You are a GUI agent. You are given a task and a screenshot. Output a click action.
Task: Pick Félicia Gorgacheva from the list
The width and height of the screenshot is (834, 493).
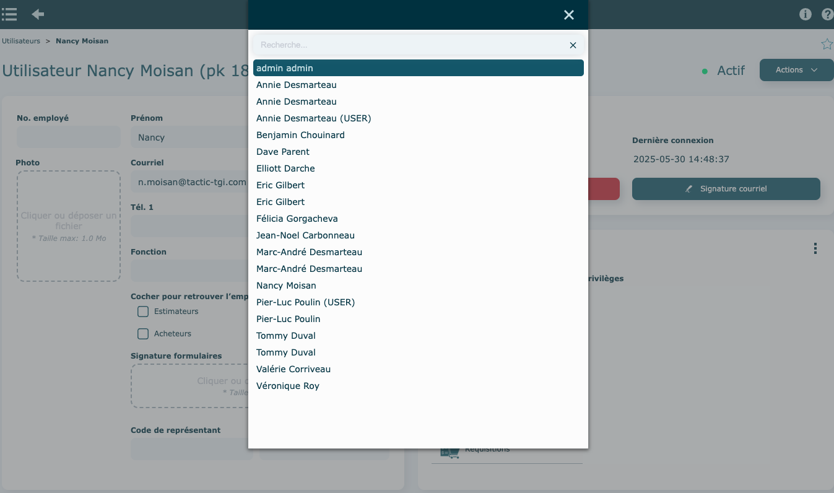297,219
